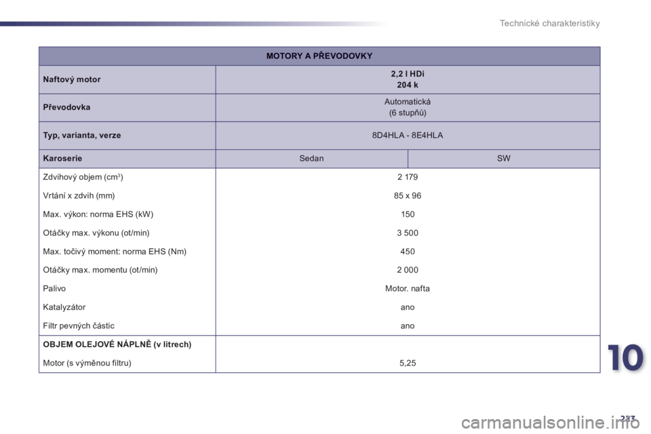Viewport: 651px width, 434px height.
Task: Select the '150' power value
Action: pyautogui.click(x=408, y=214)
